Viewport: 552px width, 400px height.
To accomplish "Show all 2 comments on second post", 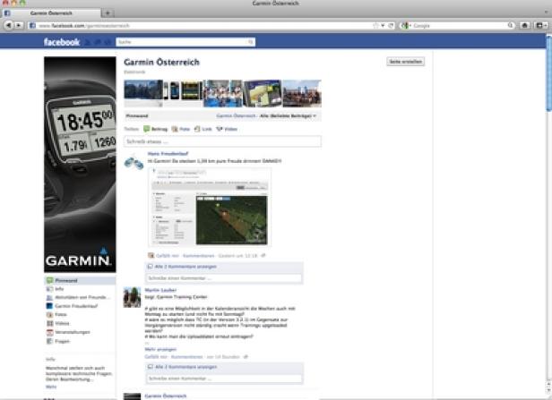I will point(185,367).
